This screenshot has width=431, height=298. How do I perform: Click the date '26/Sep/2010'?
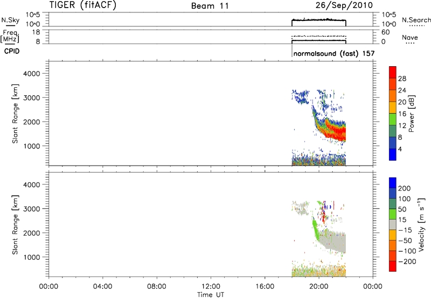coord(344,5)
